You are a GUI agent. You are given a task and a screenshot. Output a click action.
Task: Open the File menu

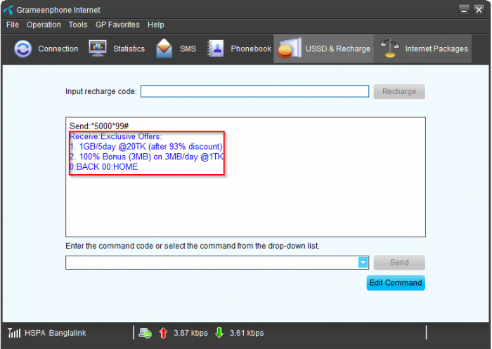click(13, 25)
